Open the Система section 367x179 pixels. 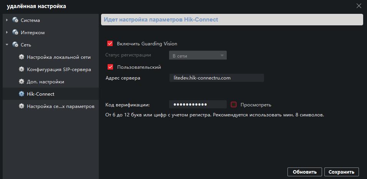[x=30, y=20]
